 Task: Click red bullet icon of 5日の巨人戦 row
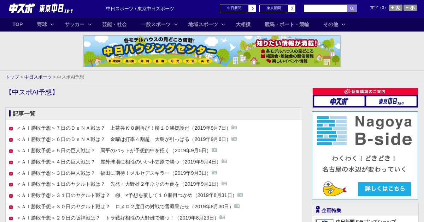pos(11,151)
